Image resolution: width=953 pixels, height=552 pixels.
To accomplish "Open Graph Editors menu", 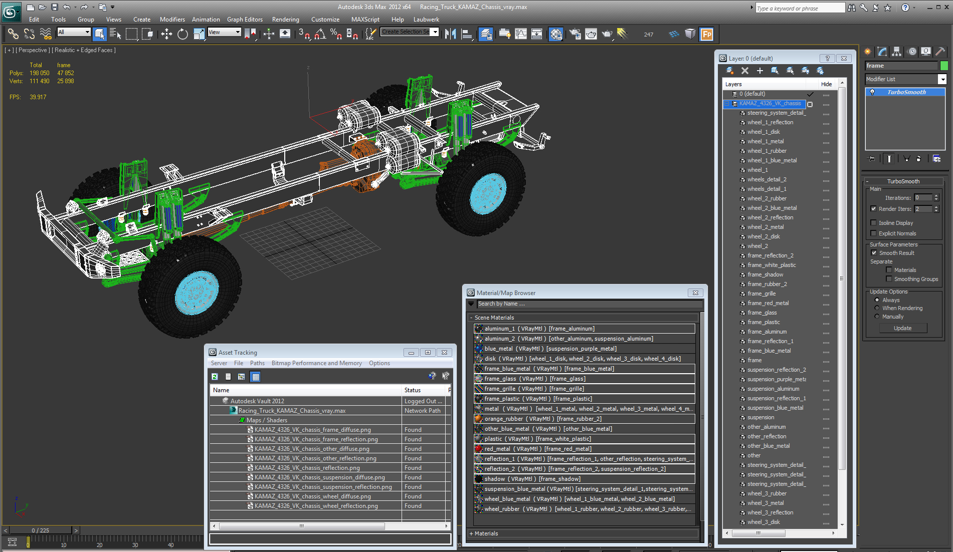I will [x=245, y=20].
